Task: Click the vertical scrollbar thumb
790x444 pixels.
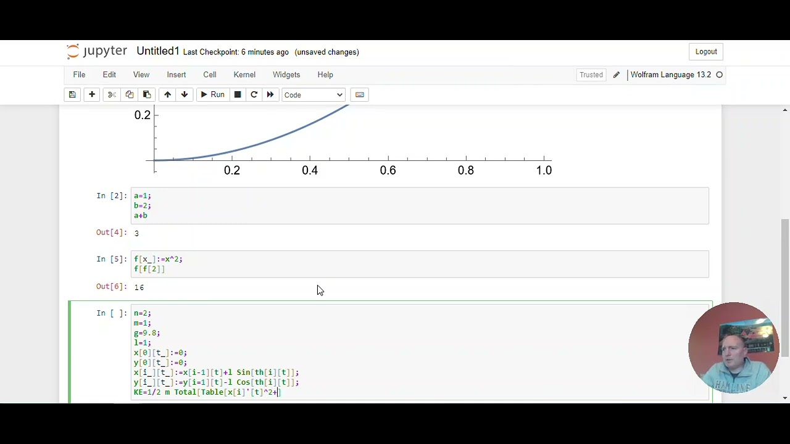Action: point(785,287)
